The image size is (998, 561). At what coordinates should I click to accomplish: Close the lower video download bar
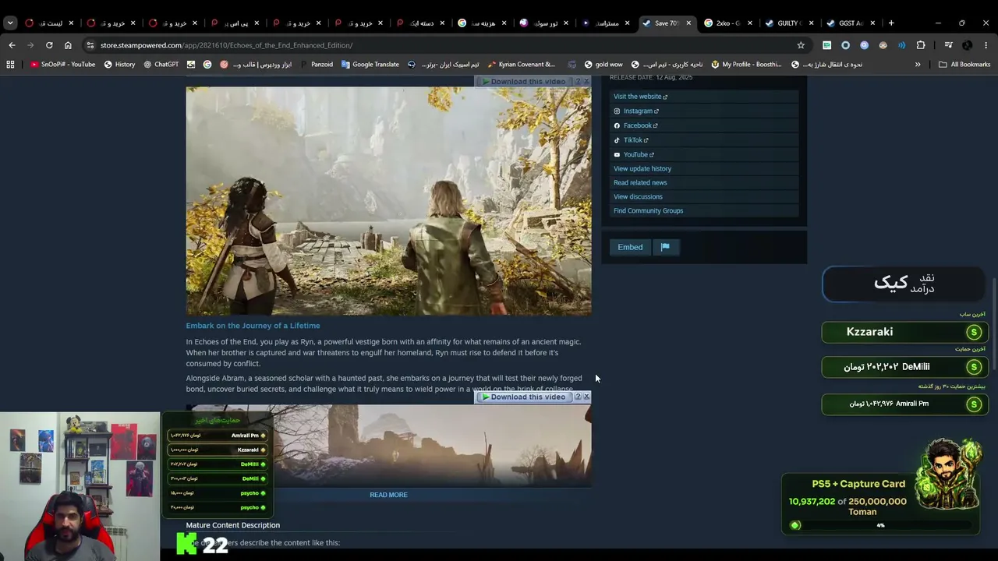[x=586, y=397]
